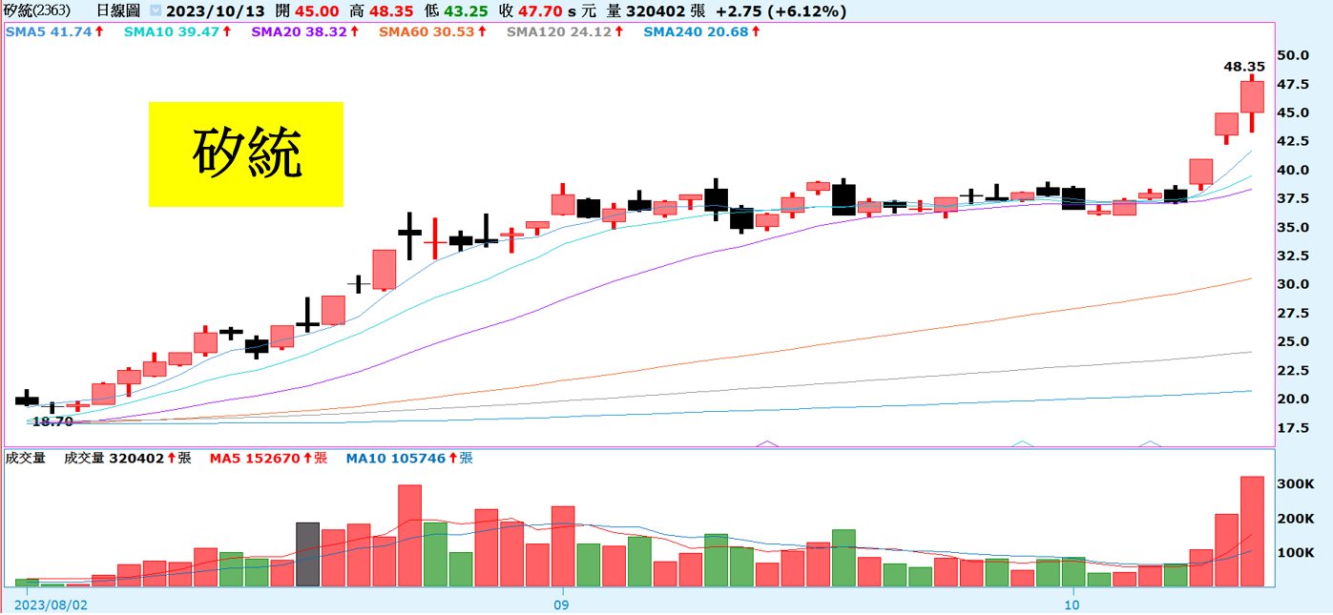1333x615 pixels.
Task: Click the last red candlestick at 47.70
Action: (x=1252, y=96)
